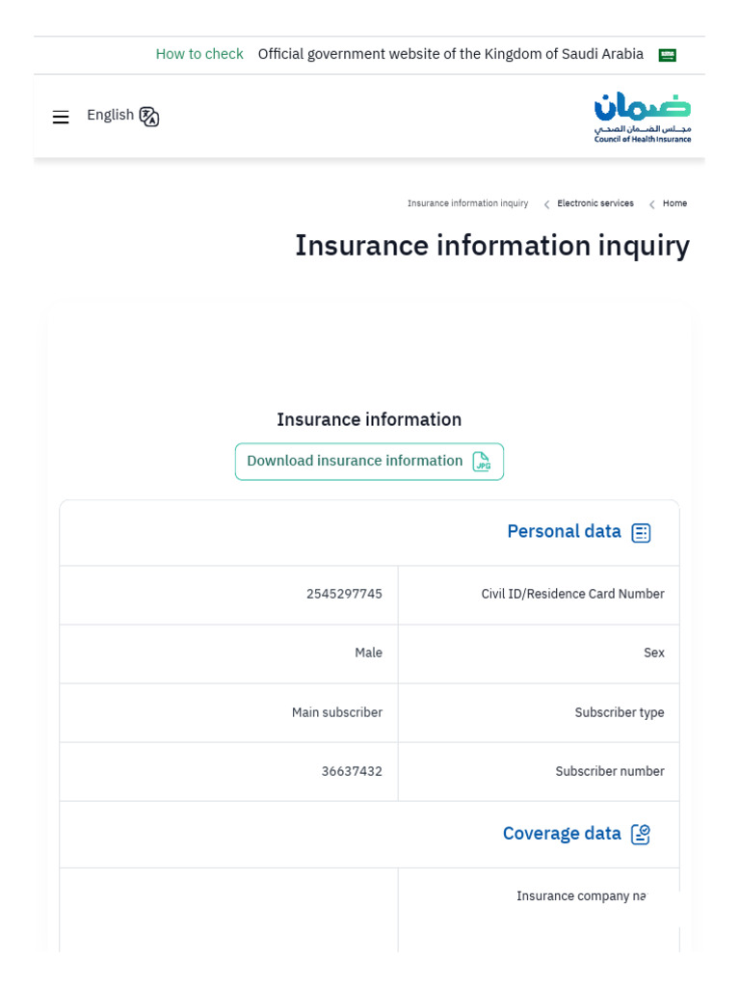Select the Subscriber number label
Screen dimensions: 740x987
point(610,772)
